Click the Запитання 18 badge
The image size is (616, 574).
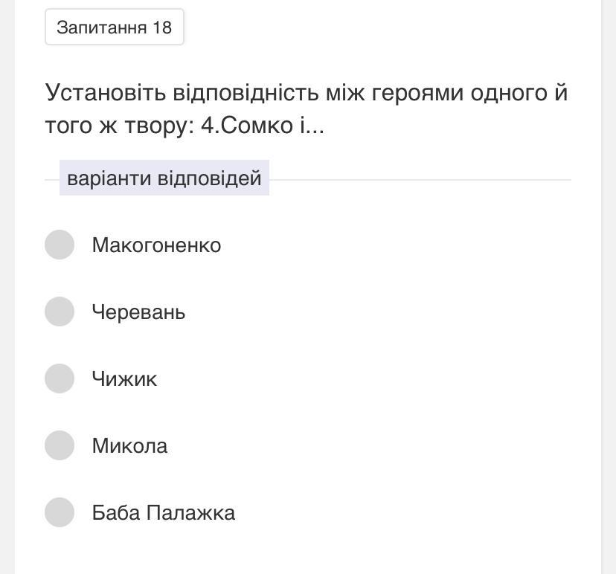115,28
